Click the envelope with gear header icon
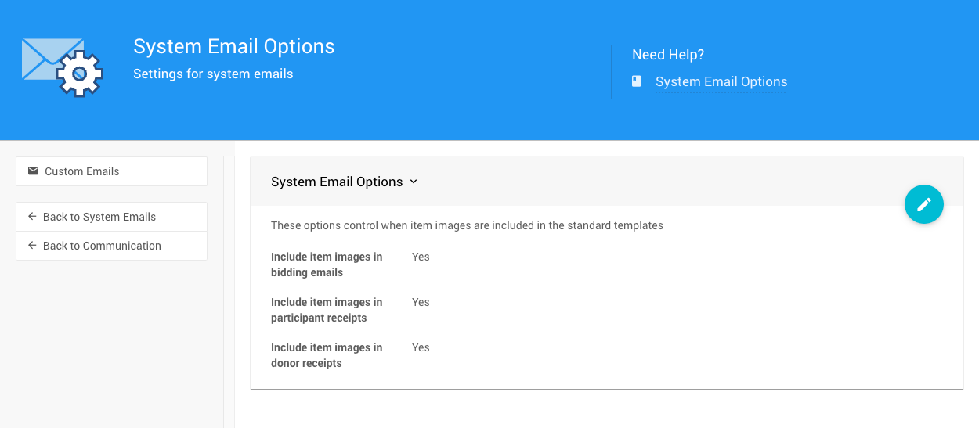979x428 pixels. (63, 67)
